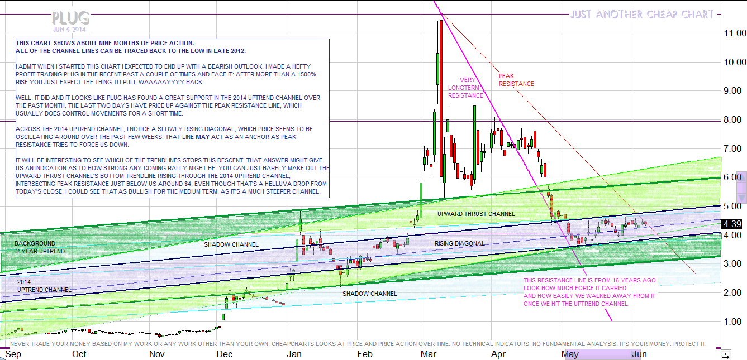The height and width of the screenshot is (360, 747).
Task: Select the PLUG ticker symbol label
Action: point(70,18)
